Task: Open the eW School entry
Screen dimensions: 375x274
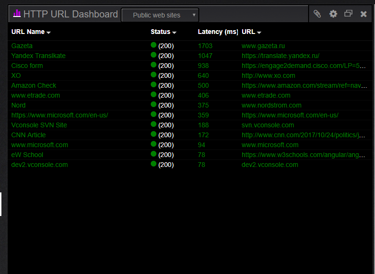Action: [27, 155]
